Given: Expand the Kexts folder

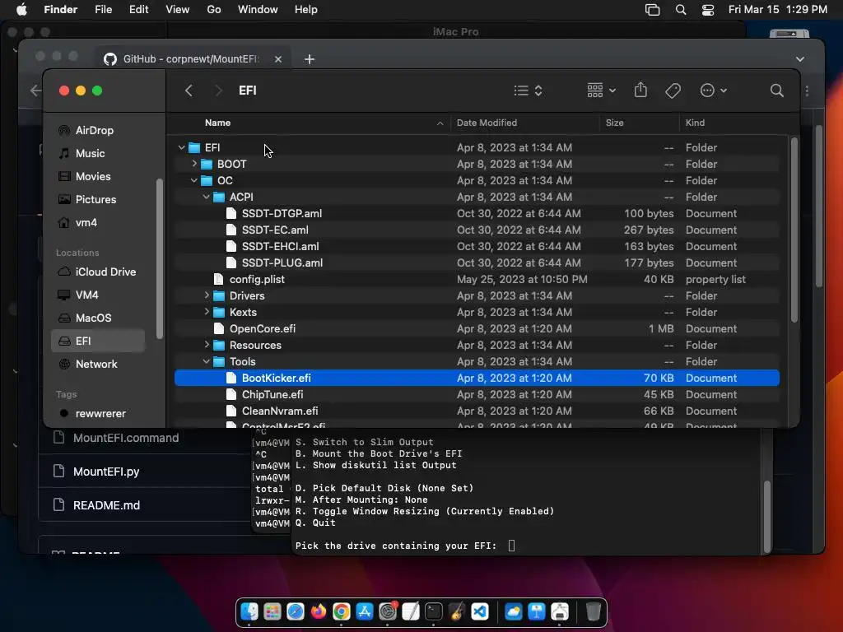Looking at the screenshot, I should [x=207, y=312].
